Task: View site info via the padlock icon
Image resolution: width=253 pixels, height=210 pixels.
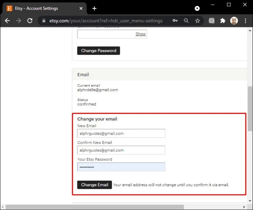Action: tap(44, 20)
